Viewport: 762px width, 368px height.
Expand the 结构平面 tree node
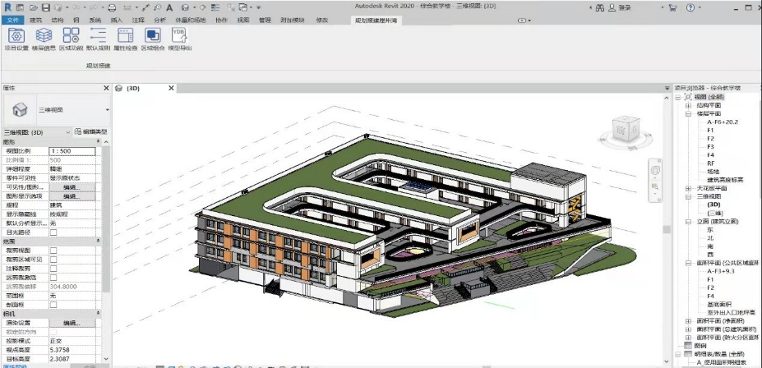point(689,105)
